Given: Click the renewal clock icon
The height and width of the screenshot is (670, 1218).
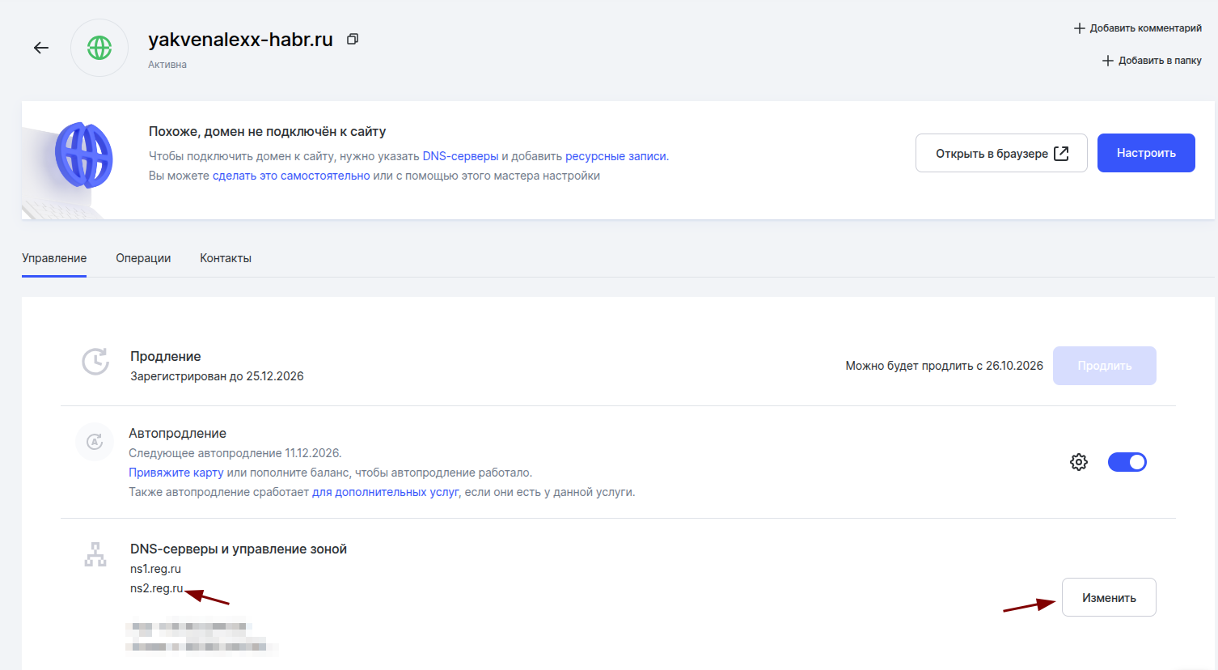Looking at the screenshot, I should pos(95,362).
